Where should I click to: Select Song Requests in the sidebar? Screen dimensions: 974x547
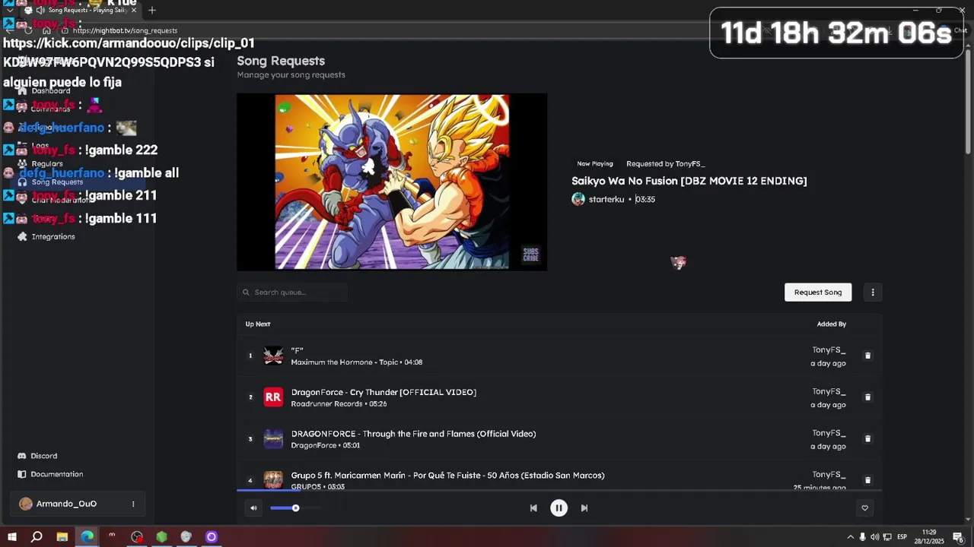[57, 182]
